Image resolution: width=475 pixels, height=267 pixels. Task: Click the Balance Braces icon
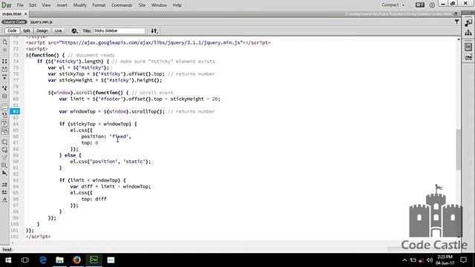(4, 96)
